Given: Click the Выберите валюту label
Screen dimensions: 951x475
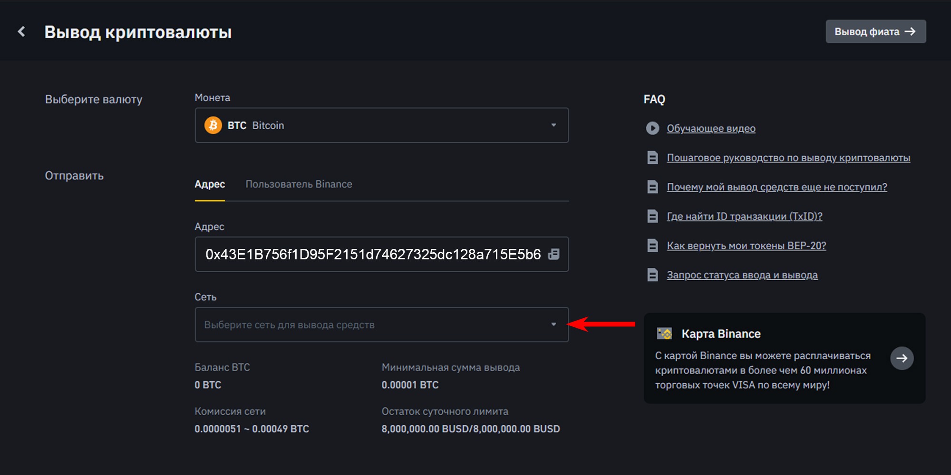Looking at the screenshot, I should pyautogui.click(x=94, y=99).
